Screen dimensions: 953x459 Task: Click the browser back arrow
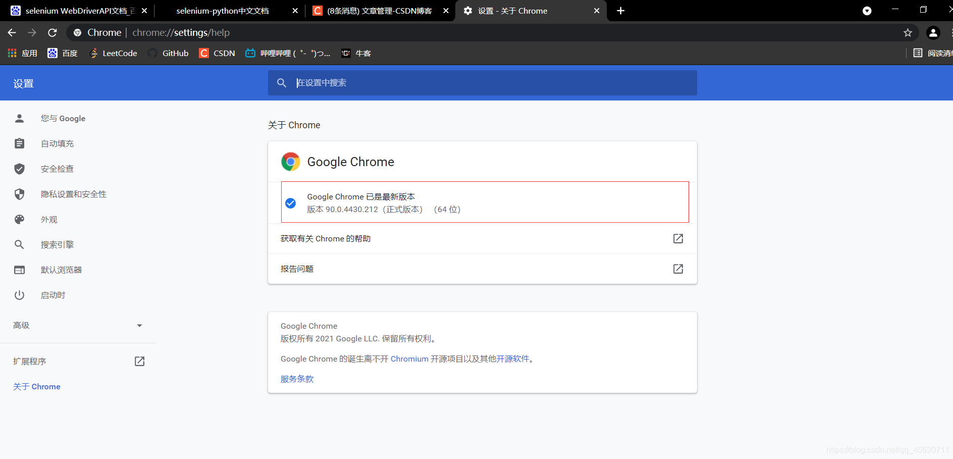click(x=12, y=33)
